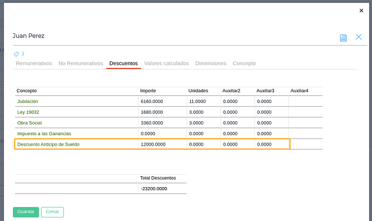372x221 pixels.
Task: Switch to the Remunerativos tab
Action: tap(34, 64)
